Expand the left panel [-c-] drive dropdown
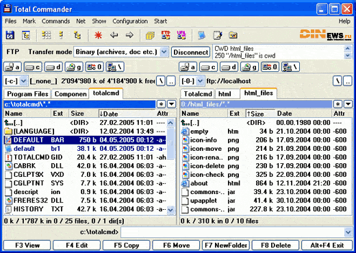Viewport: 356px width, 253px height. (23, 81)
